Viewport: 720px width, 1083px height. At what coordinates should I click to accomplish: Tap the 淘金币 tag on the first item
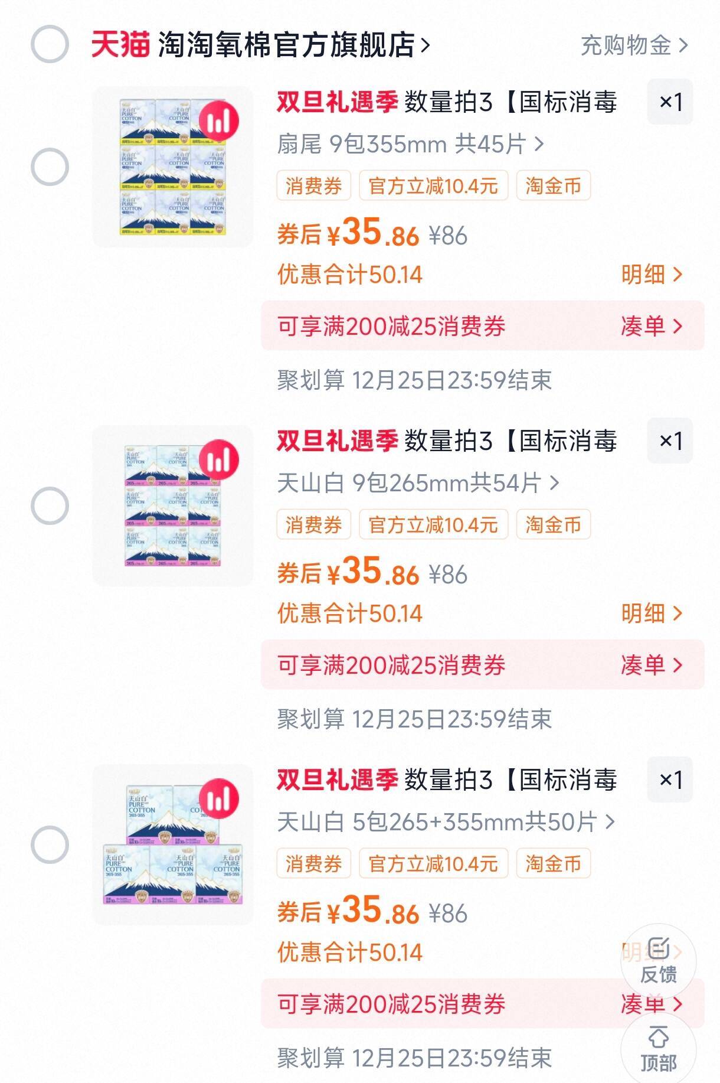click(x=553, y=186)
